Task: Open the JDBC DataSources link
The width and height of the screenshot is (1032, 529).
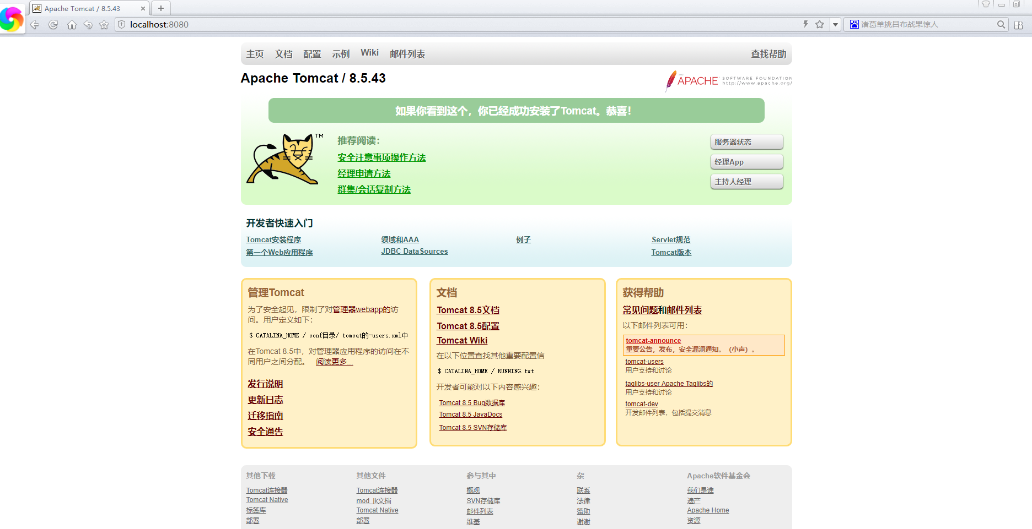Action: 415,252
